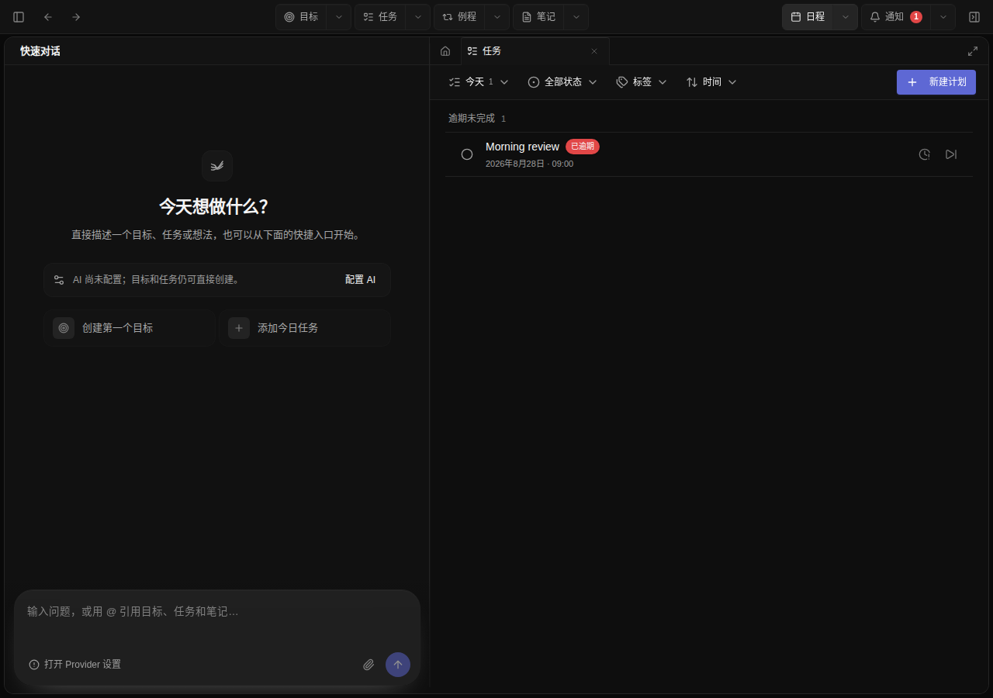Open the 时间 sort dropdown
993x698 pixels.
[711, 82]
